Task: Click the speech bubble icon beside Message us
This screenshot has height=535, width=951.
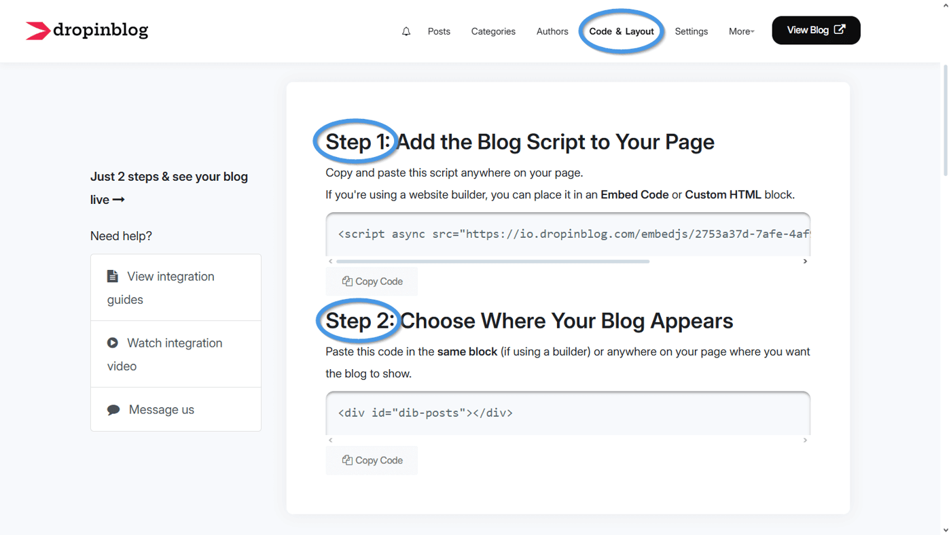Action: pos(113,410)
